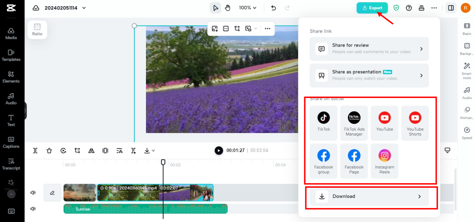Open the Background properties tab
Viewport: 474px width, 222px height.
pyautogui.click(x=467, y=49)
